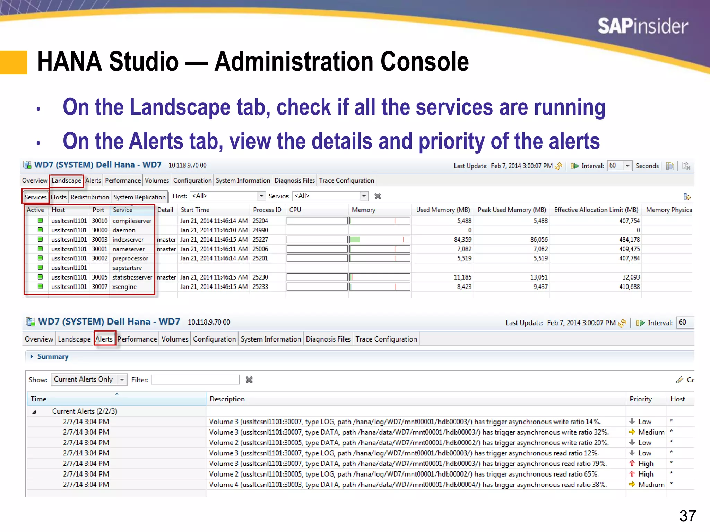Open Show Current Alerts Only dropdown

122,380
